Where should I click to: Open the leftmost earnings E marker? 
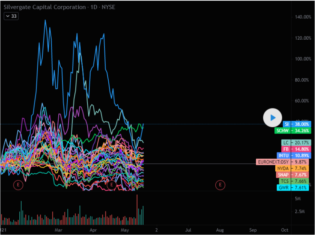18,184
